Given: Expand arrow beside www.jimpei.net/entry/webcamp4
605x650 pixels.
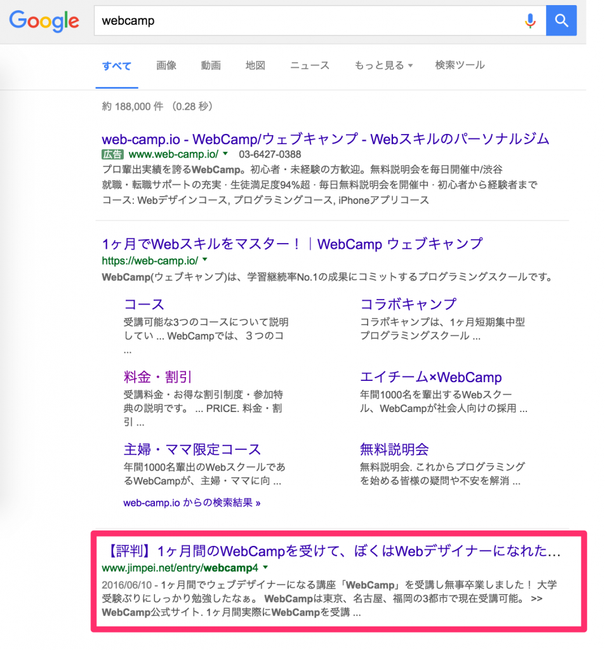Looking at the screenshot, I should (x=266, y=567).
